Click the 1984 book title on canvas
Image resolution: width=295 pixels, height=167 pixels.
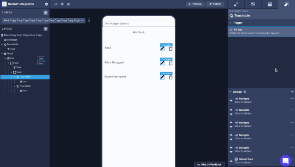[108, 48]
